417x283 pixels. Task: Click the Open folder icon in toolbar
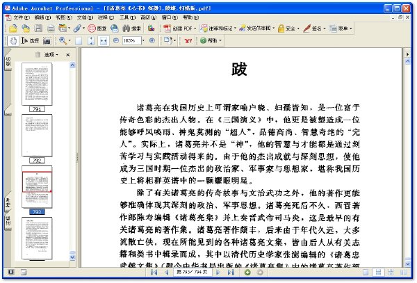pyautogui.click(x=13, y=29)
